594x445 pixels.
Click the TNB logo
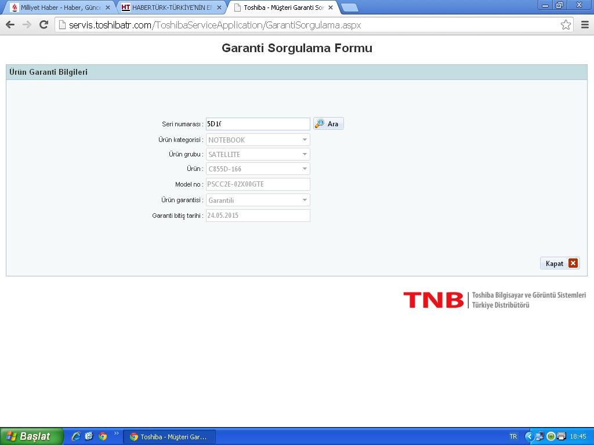pyautogui.click(x=433, y=300)
